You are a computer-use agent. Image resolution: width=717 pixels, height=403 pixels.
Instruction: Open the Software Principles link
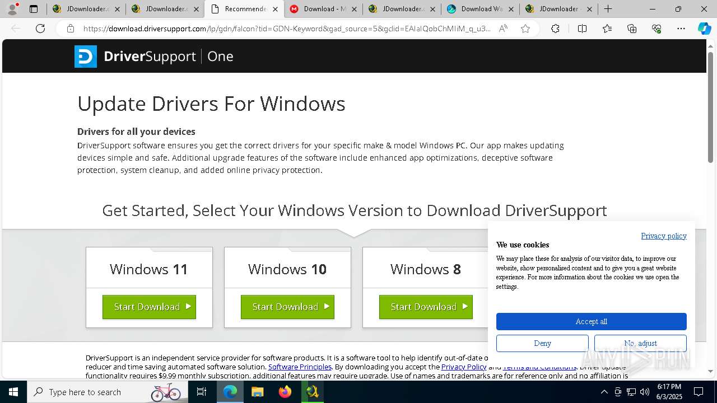point(300,367)
